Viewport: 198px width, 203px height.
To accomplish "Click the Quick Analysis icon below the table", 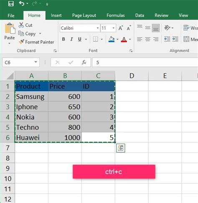I will [120, 148].
